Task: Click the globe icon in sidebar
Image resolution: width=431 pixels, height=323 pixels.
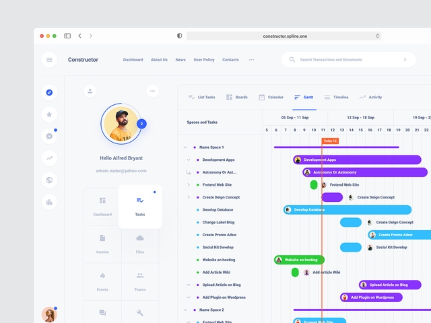Action: (x=49, y=180)
